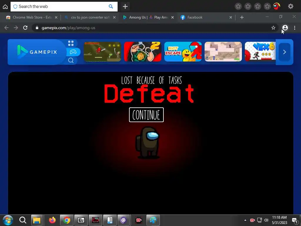301x226 pixels.
Task: Open the Vex 6 game thumbnail
Action: click(x=260, y=52)
